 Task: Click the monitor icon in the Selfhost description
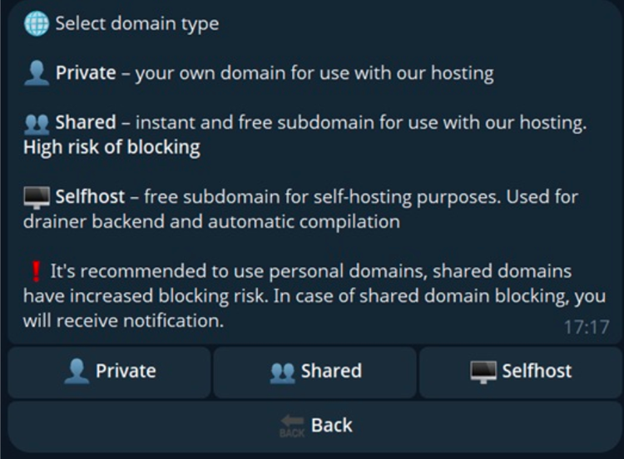[37, 198]
